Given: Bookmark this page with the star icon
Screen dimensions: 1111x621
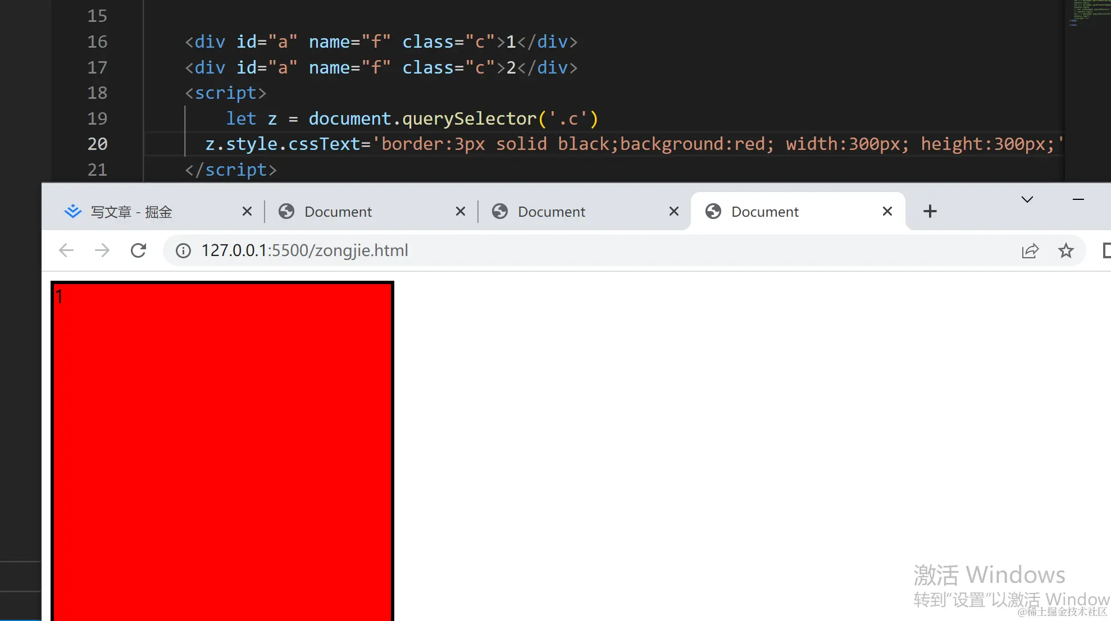Looking at the screenshot, I should [1066, 250].
